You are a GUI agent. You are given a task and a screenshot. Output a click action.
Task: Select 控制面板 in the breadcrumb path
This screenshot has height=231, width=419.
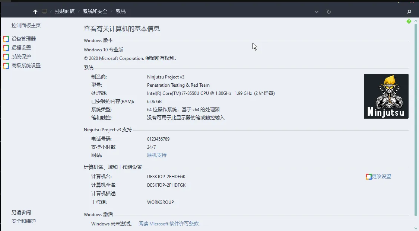(65, 11)
